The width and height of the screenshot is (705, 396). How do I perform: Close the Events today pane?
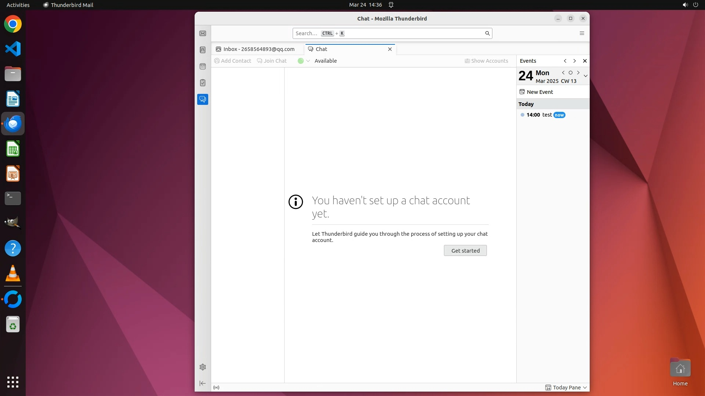click(585, 61)
